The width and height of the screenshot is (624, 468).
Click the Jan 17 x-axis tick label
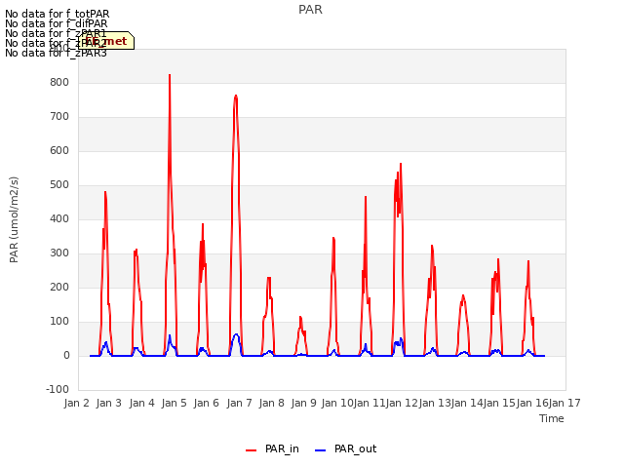pos(565,403)
